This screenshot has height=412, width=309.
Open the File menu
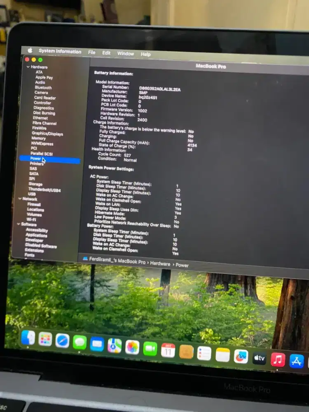tap(91, 53)
